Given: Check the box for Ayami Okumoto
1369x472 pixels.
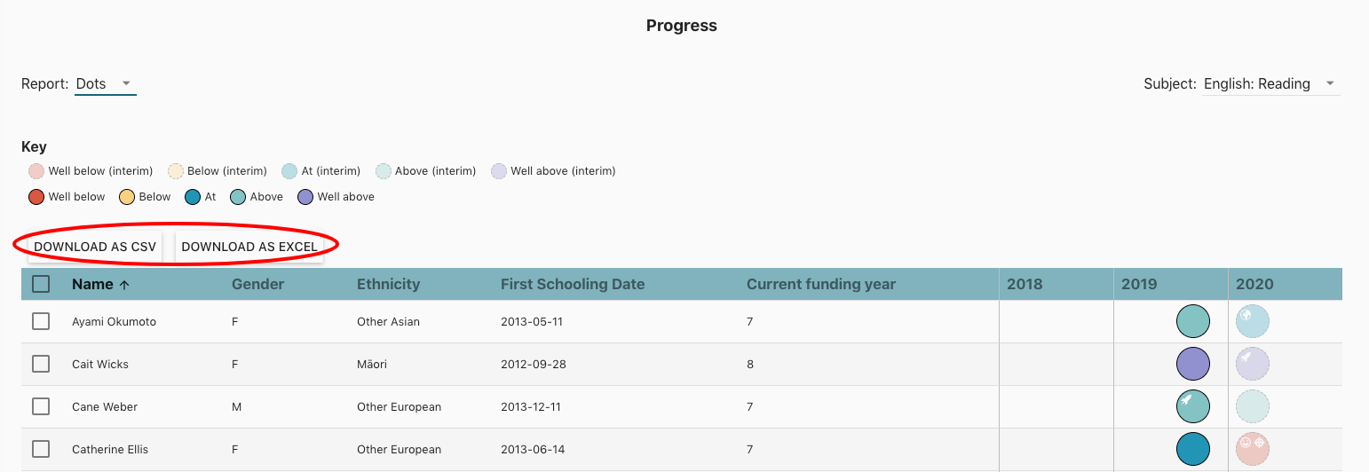Looking at the screenshot, I should click(41, 321).
